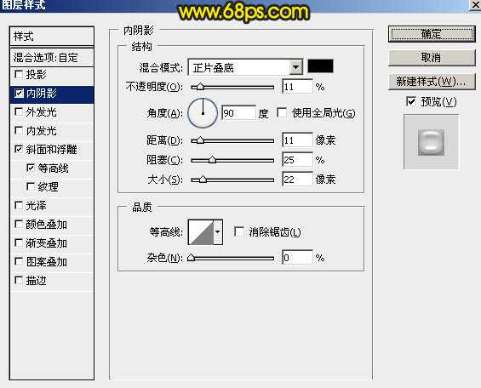
Task: Select the 外发光 list item label
Action: (x=42, y=112)
